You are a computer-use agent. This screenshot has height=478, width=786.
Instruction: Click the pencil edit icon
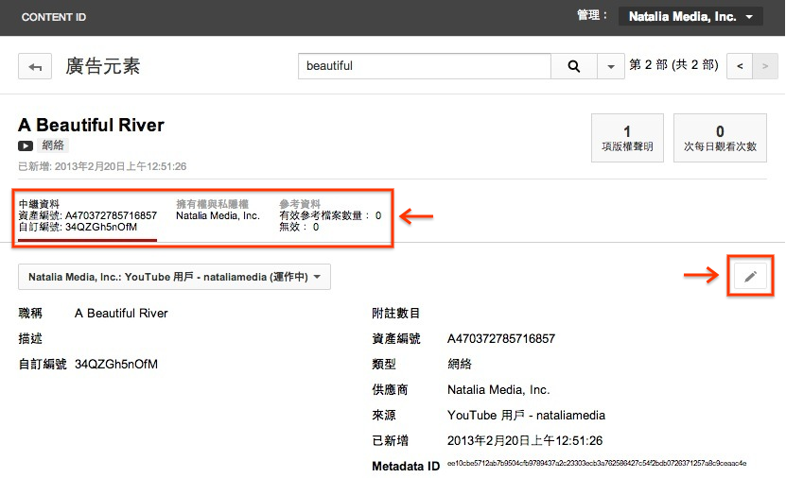pos(750,276)
